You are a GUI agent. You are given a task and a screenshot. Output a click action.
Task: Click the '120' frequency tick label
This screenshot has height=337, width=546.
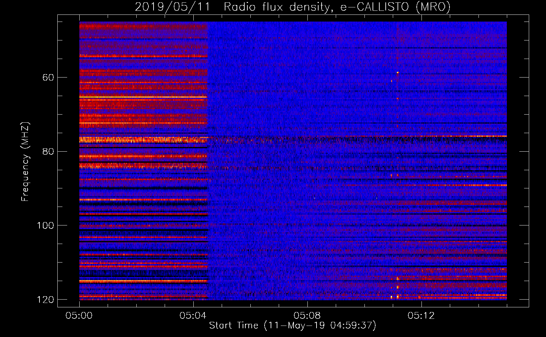tap(45, 300)
